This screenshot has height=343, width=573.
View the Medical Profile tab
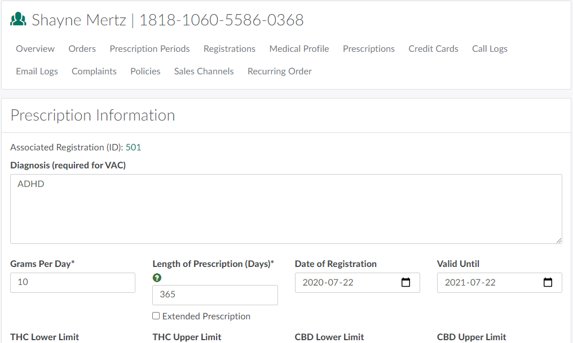pyautogui.click(x=299, y=49)
